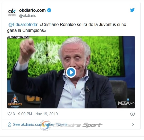Click the person icon beside other Tweets
Image resolution: width=144 pixels, height=140 pixels.
tap(10, 124)
